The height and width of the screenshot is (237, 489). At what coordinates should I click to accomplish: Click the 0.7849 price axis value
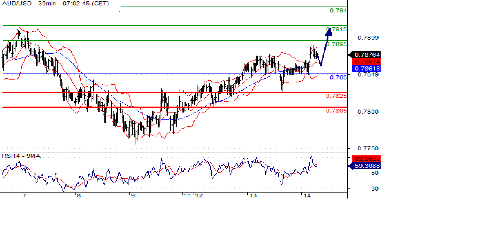coord(368,75)
